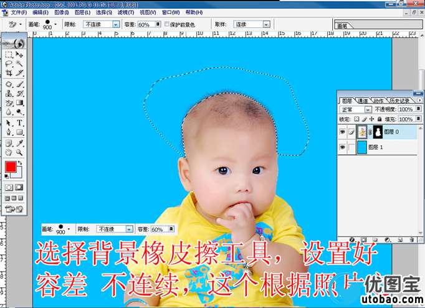Viewport: 425px width, 308px height.
Task: Create a new layer from Layers panel
Action: 400,239
